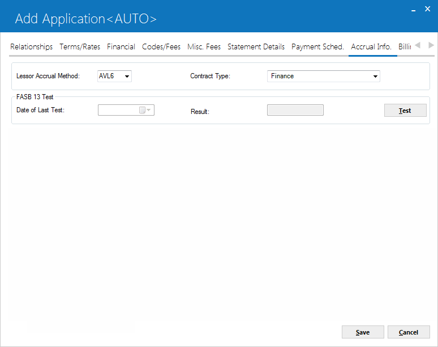Open the partially visible Billing tab
438x347 pixels.
coord(405,46)
